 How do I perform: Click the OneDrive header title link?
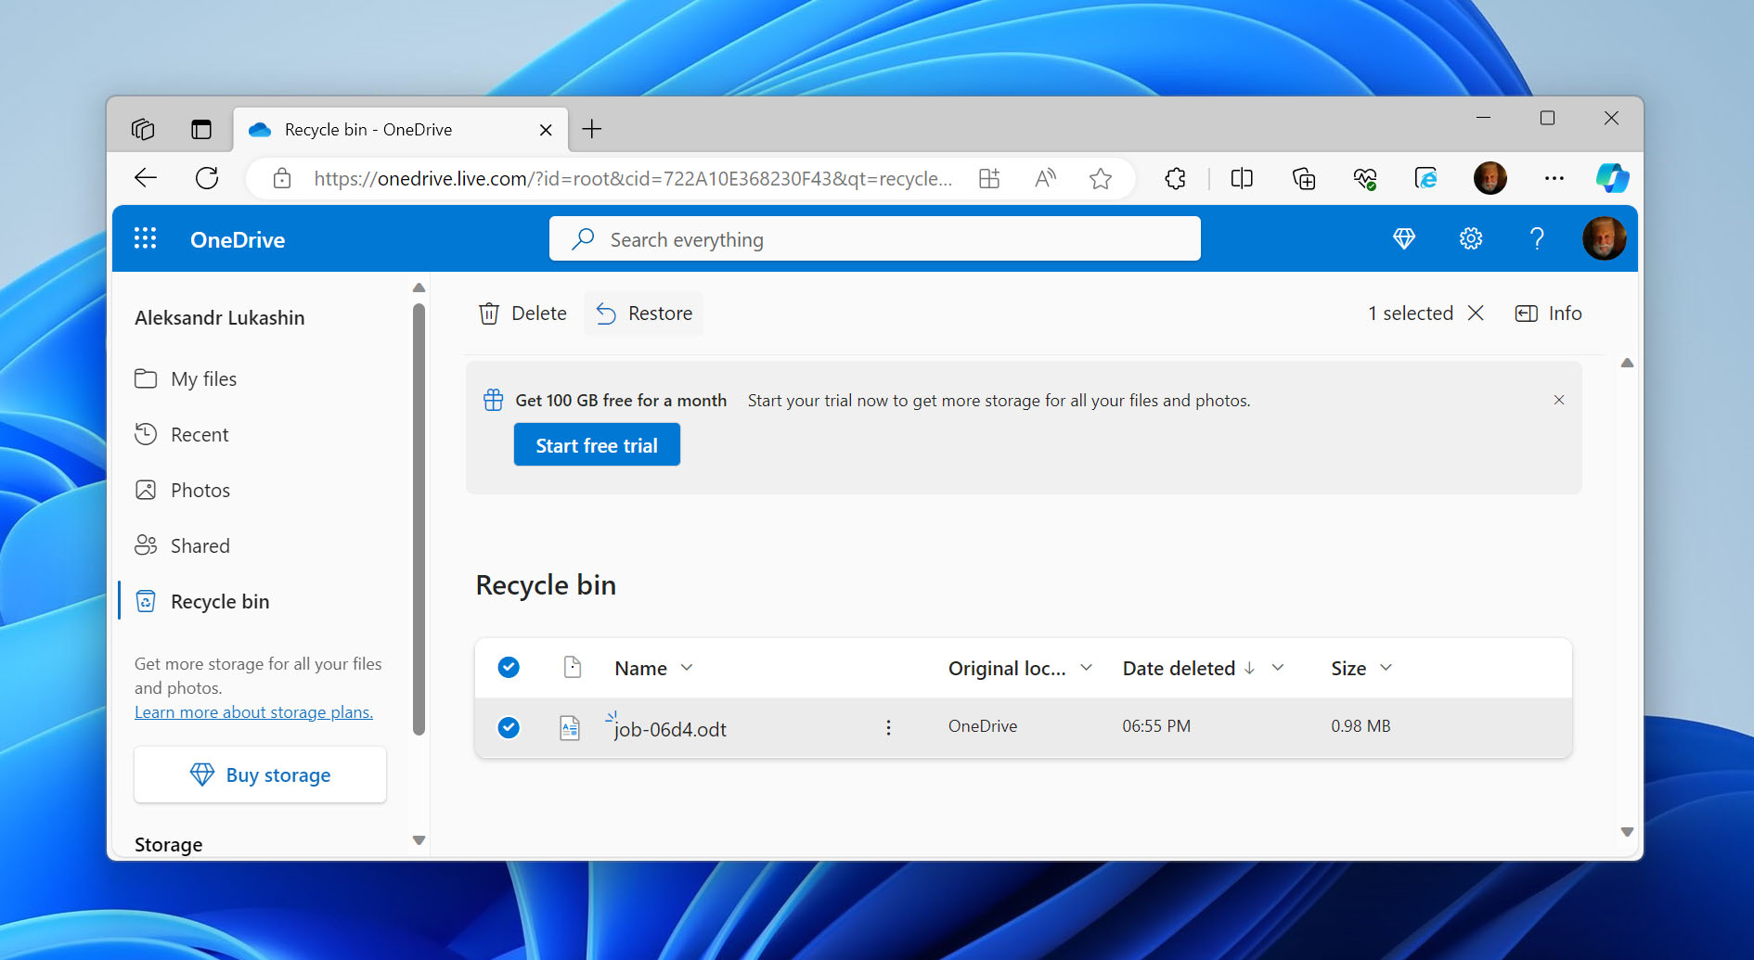(x=238, y=239)
